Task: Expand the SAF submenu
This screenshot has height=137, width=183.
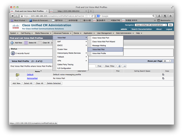Action: coord(70,41)
